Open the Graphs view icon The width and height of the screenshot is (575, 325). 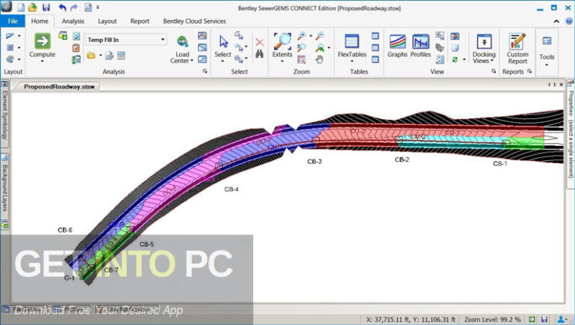(x=398, y=41)
